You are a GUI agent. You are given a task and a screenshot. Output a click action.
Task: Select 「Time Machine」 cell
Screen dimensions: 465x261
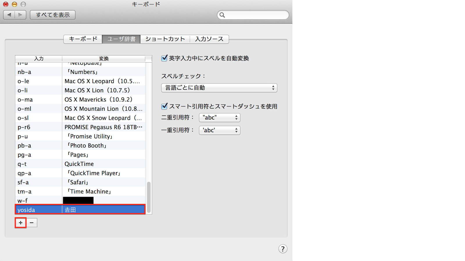[104, 192]
